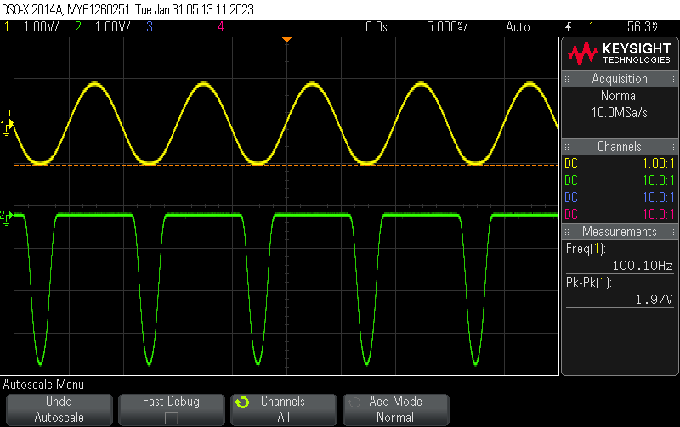Open the Channels All selection softkey
Image resolution: width=680 pixels, height=427 pixels.
[282, 409]
